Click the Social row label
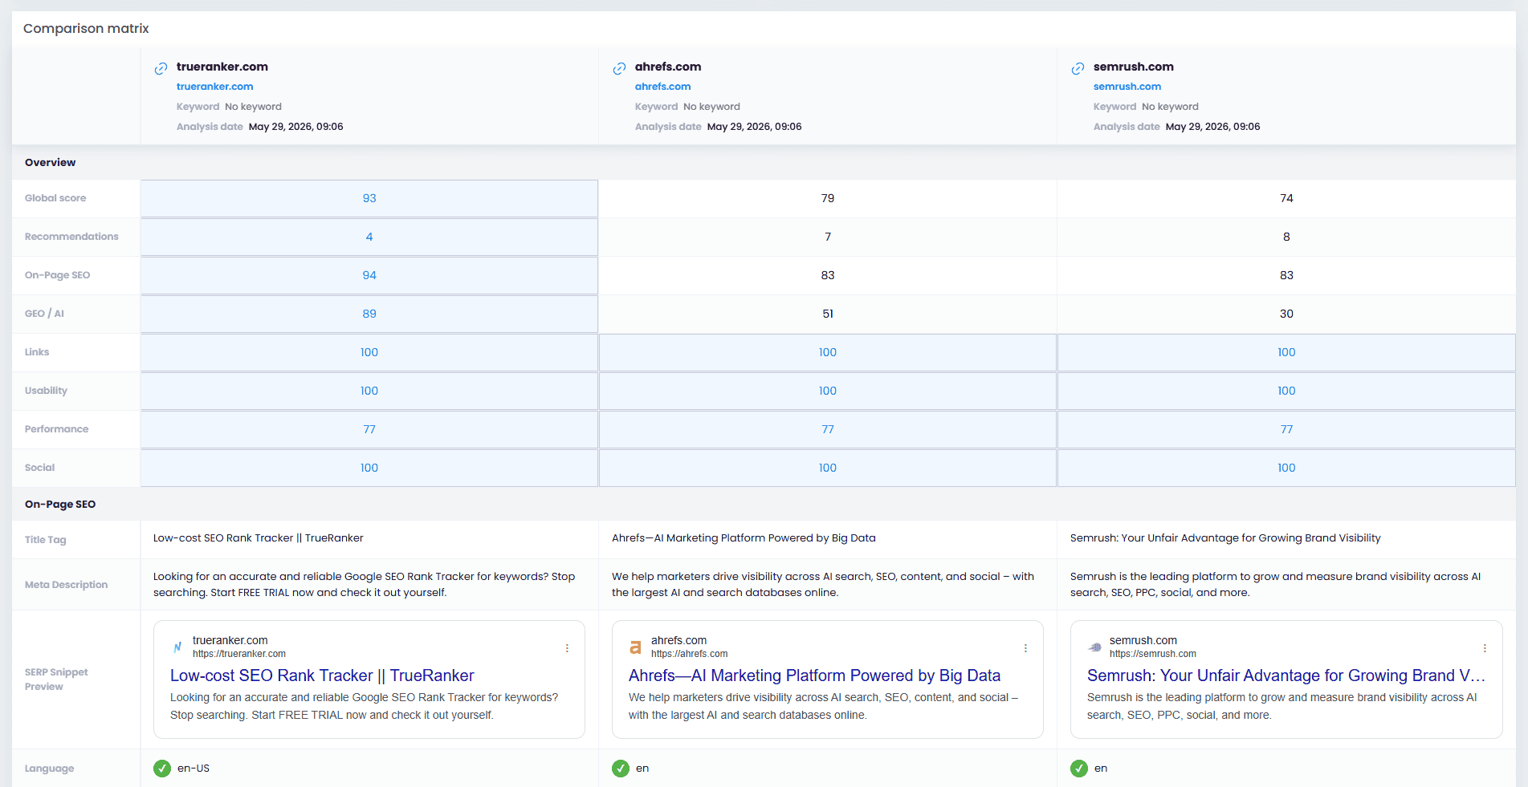Screen dimensions: 1528x787 coord(39,468)
